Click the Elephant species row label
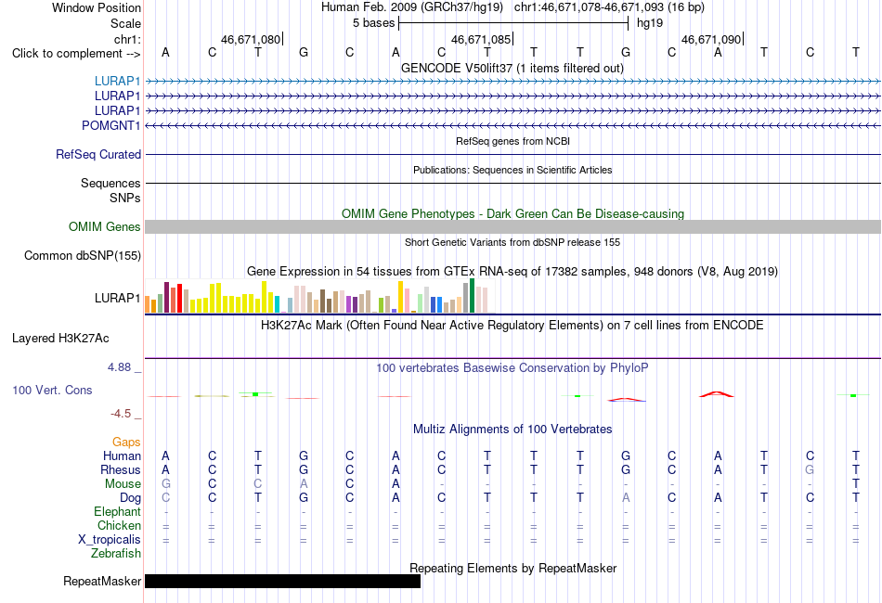The height and width of the screenshot is (603, 882). point(117,511)
